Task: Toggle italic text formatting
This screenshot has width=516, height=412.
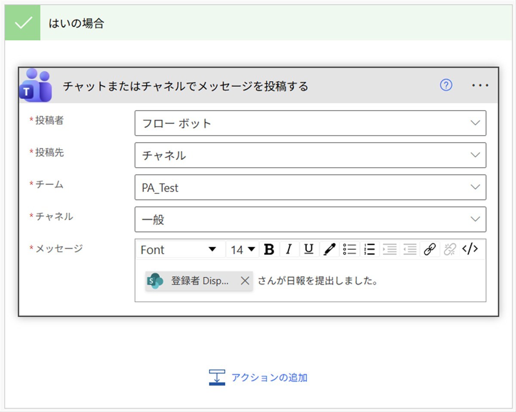Action: tap(289, 249)
